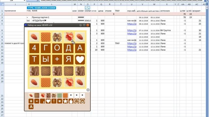Click the picture icon above the CODN# column
The width and height of the screenshot is (209, 117).
click(88, 8)
